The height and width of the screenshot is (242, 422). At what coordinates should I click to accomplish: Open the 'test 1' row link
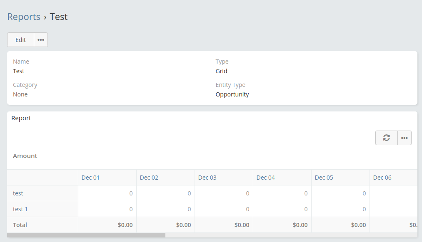(x=20, y=209)
